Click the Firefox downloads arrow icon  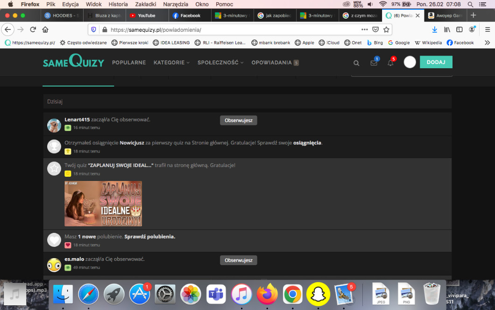coord(435,29)
